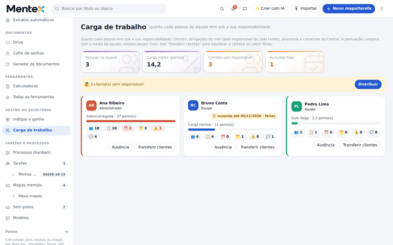This screenshot has height=245, width=393.
Task: Click the Indique e ganhe gift icon
Action: pyautogui.click(x=8, y=120)
